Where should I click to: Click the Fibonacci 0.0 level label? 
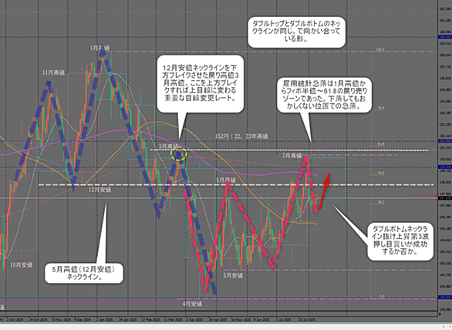coord(382,296)
